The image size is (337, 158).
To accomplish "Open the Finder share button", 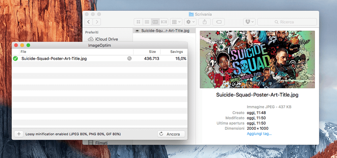I will (x=205, y=22).
